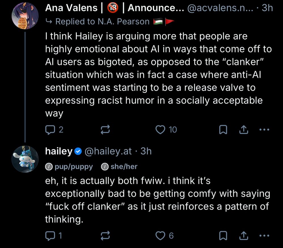Reply to hailey's post
The image size is (283, 248).
(x=50, y=235)
